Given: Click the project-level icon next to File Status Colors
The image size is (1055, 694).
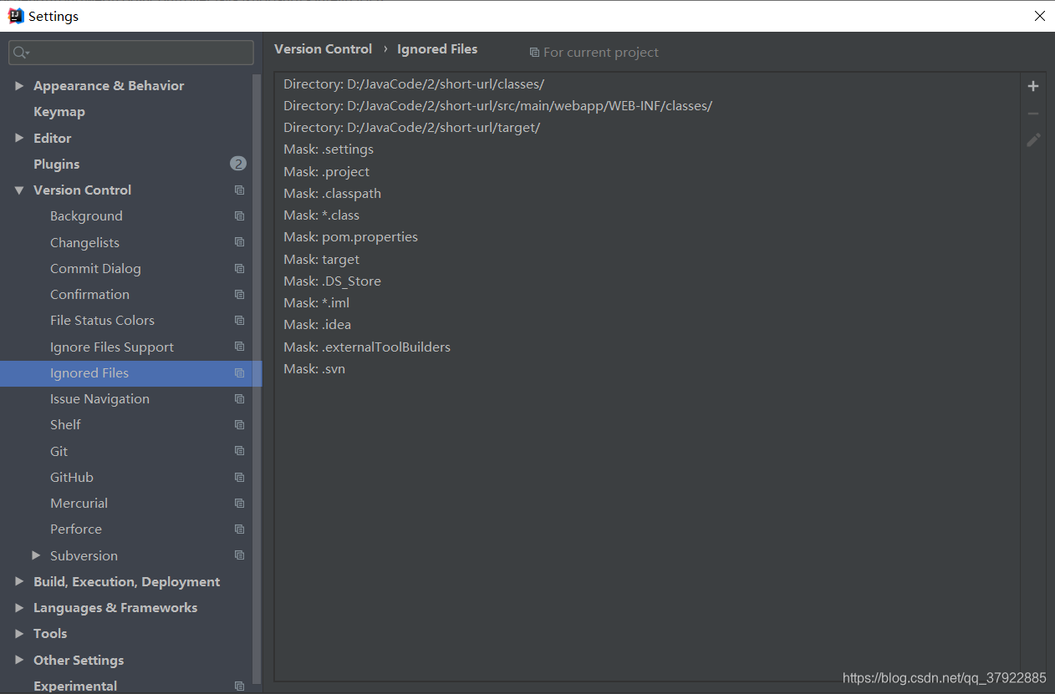Looking at the screenshot, I should coord(240,321).
